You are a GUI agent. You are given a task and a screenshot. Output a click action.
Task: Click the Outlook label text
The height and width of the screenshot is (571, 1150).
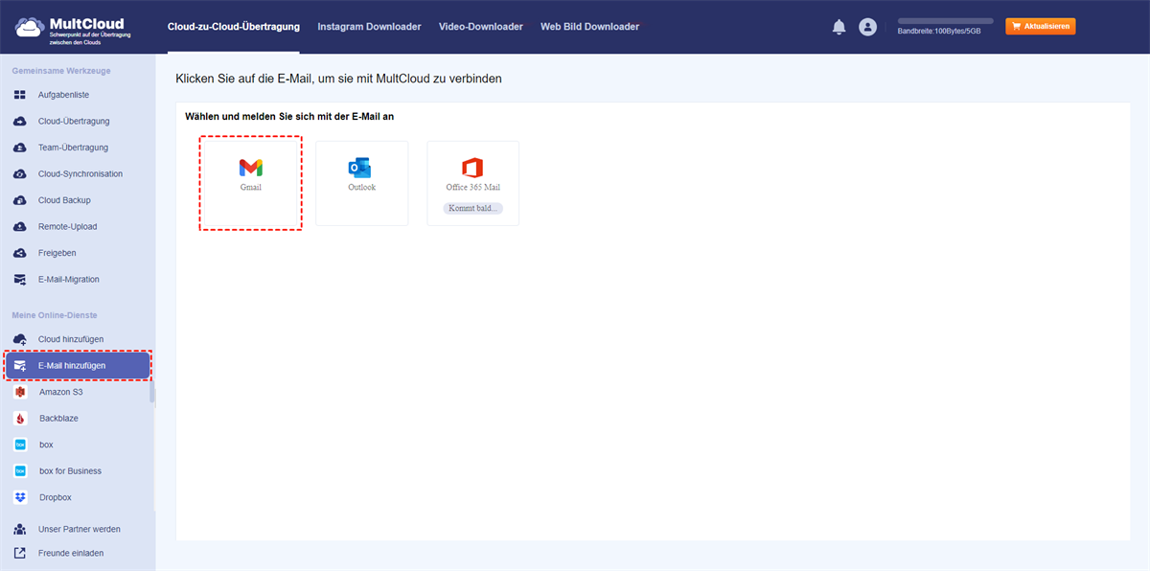[x=361, y=188]
